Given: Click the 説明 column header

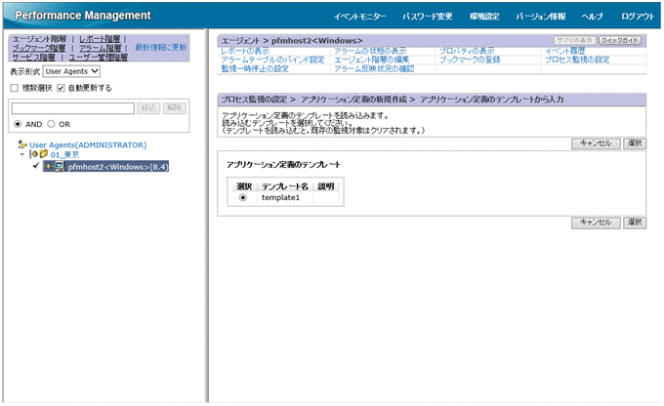Looking at the screenshot, I should (x=325, y=186).
